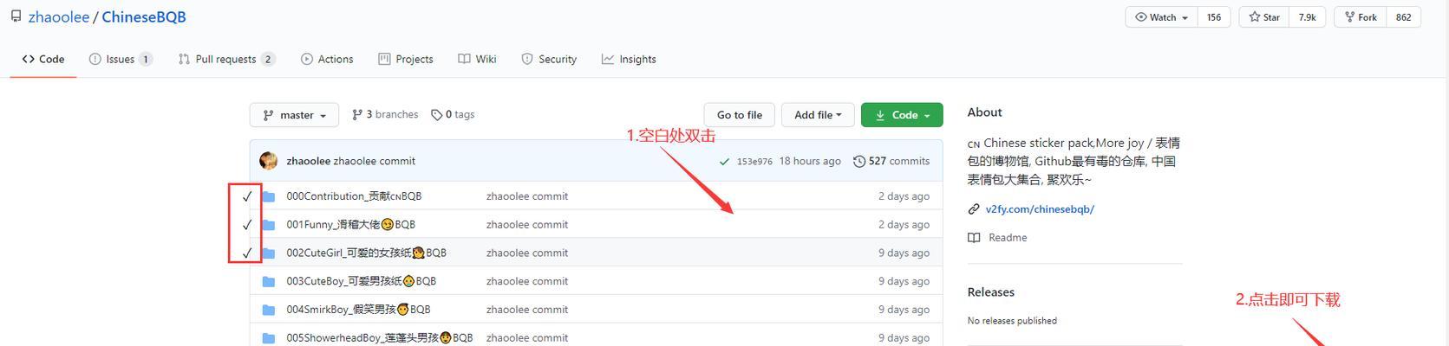Open the ChineseBQB repository link
This screenshot has height=346, width=1449.
(x=144, y=16)
